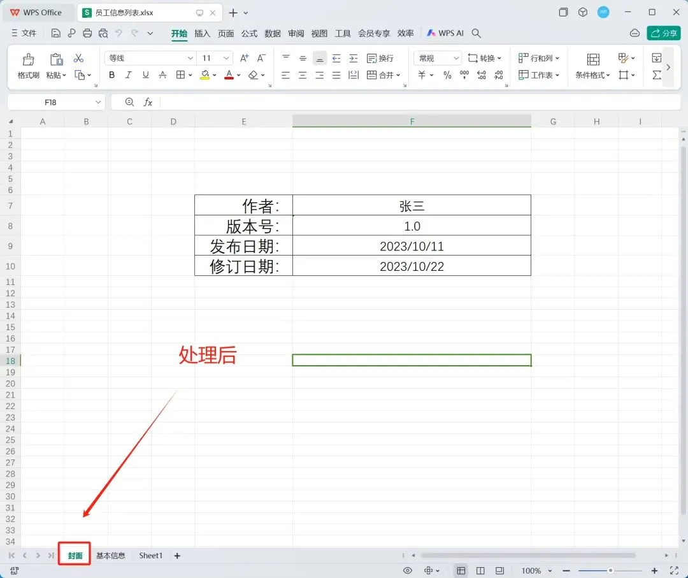Open the Review (审阅) tab
Screen dimensions: 688x578
pyautogui.click(x=296, y=33)
